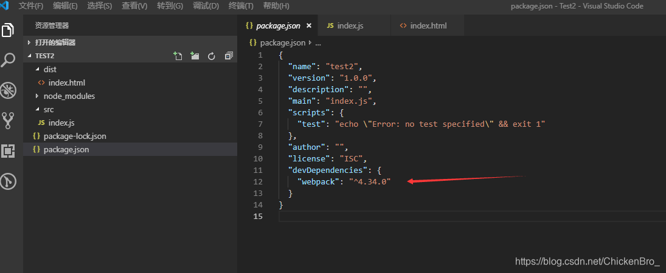
Task: Open the Extensions view in activity bar
Action: pyautogui.click(x=8, y=151)
